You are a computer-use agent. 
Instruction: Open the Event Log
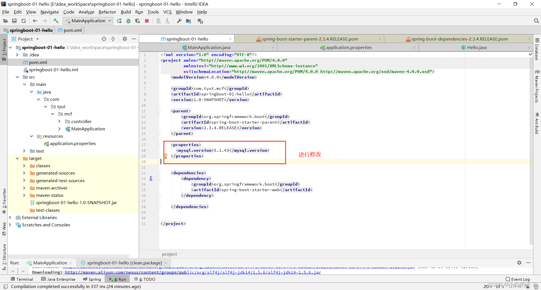[518, 279]
